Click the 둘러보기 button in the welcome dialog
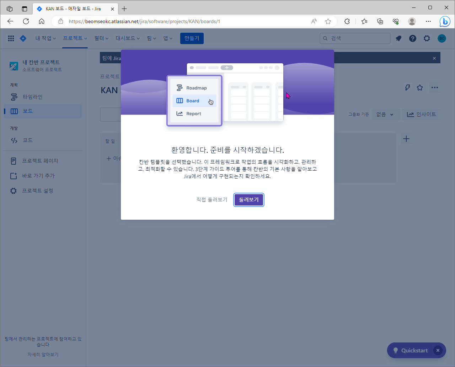 pos(249,200)
